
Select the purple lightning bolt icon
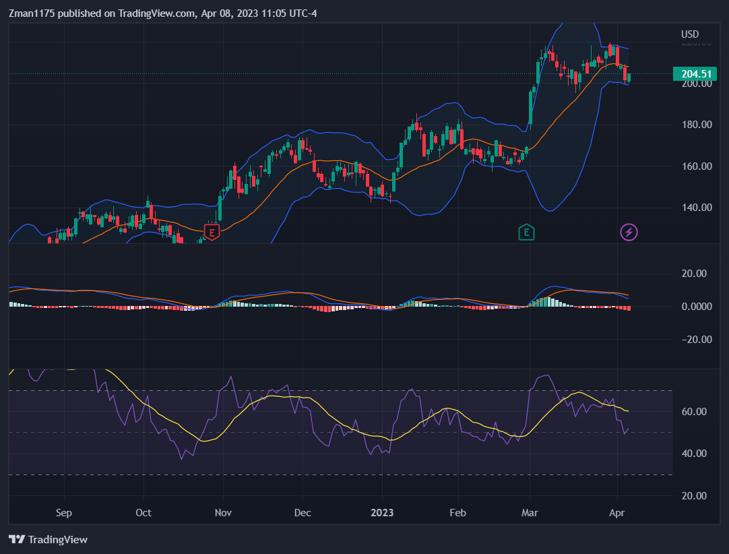click(x=628, y=232)
